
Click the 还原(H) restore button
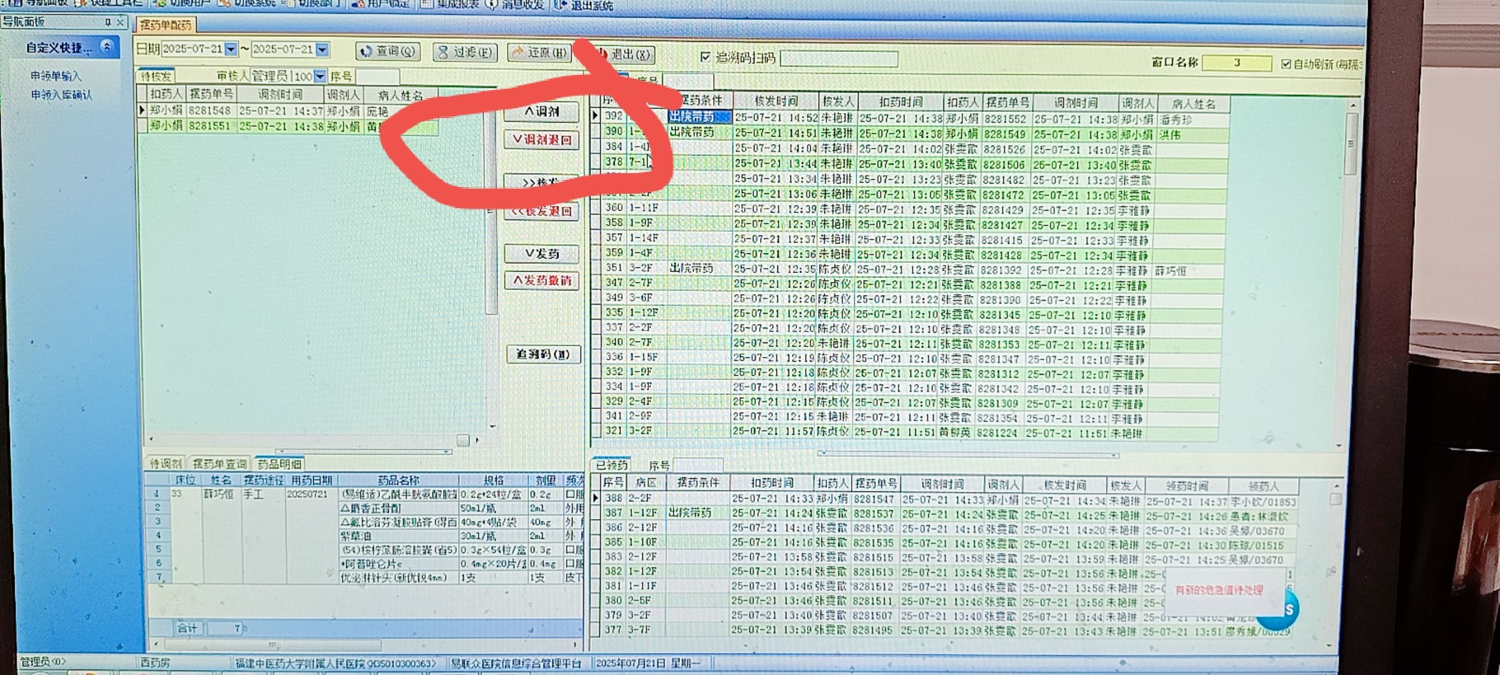pos(539,52)
